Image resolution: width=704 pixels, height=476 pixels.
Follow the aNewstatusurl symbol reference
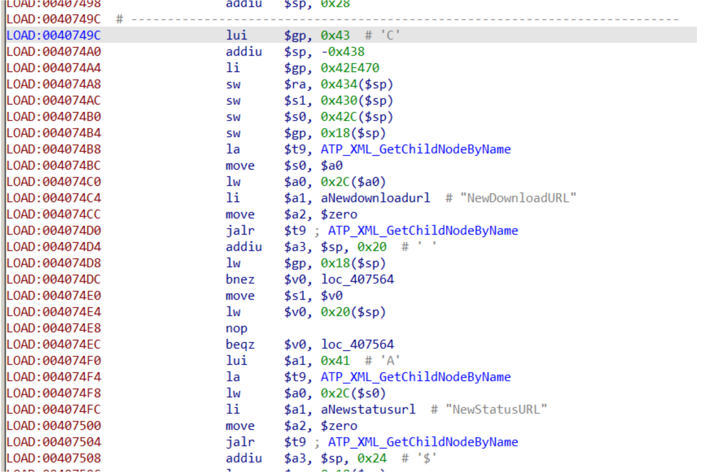click(x=368, y=409)
